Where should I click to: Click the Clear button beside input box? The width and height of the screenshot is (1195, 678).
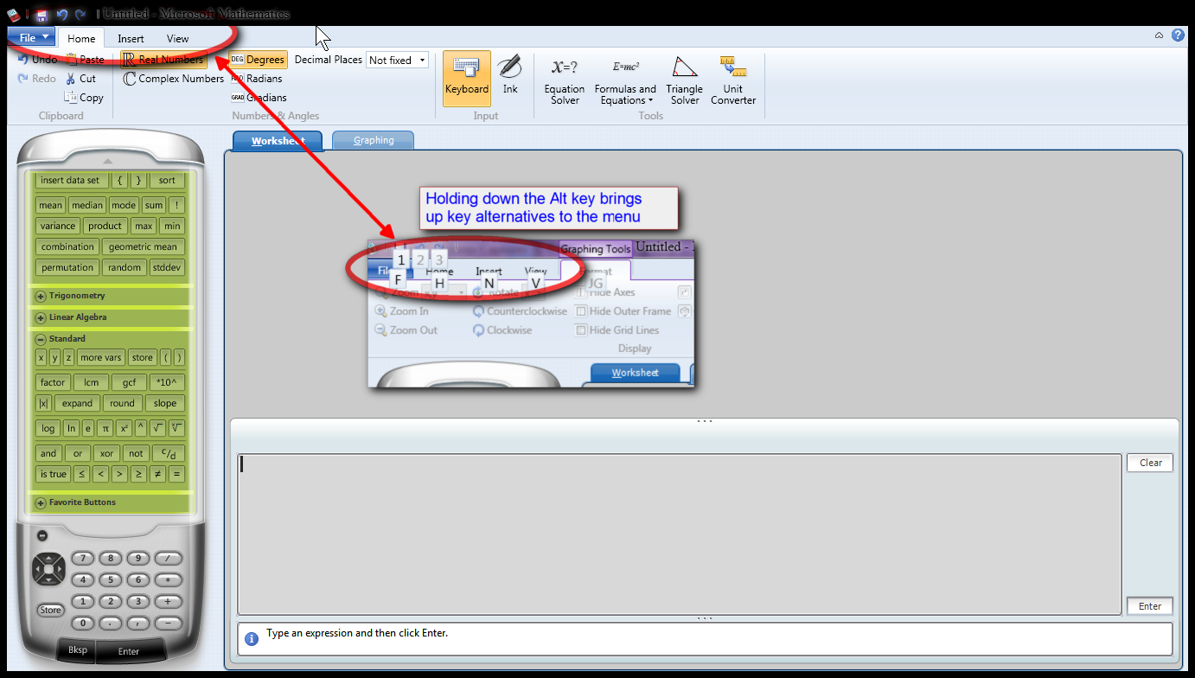click(1150, 463)
